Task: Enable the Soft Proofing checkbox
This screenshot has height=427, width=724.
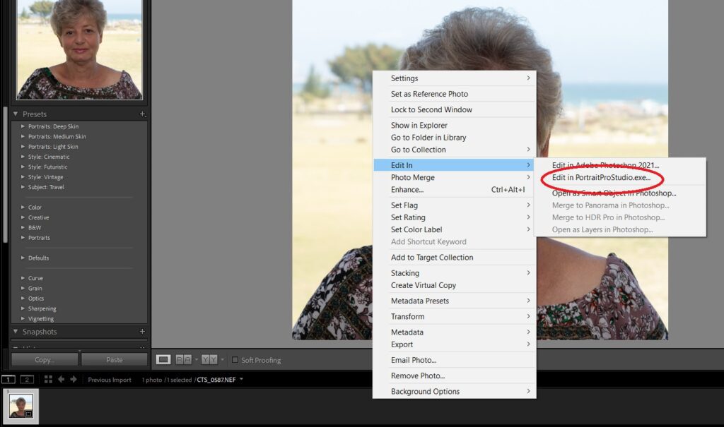Action: click(235, 360)
